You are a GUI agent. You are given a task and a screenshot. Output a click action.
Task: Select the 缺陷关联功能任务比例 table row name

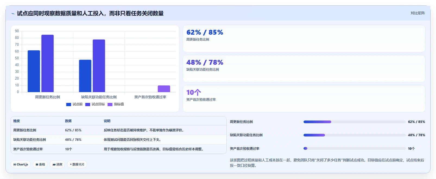coord(30,140)
